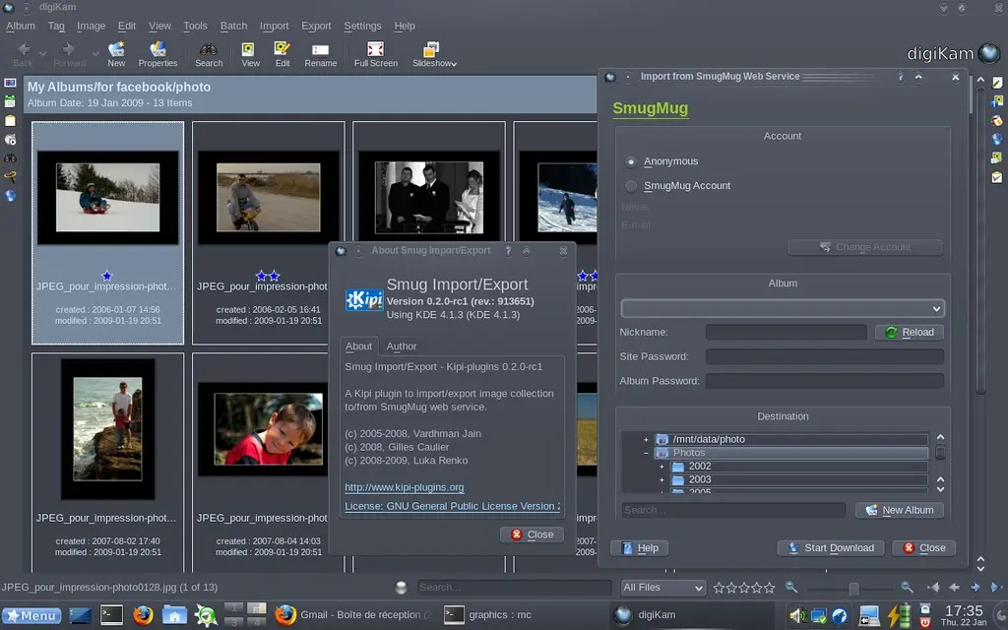Screen dimensions: 1008x630
Task: Click the Rename toolbar icon
Action: pyautogui.click(x=321, y=50)
